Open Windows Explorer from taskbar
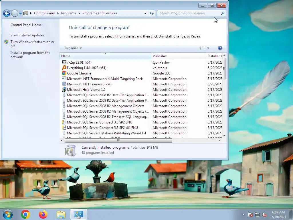This screenshot has height=220, width=293. pos(61,214)
